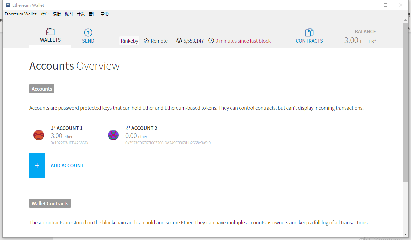
Task: Click the scrollbar up arrow
Action: pos(405,20)
